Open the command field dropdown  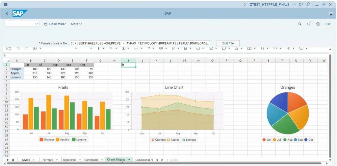pyautogui.click(x=37, y=24)
